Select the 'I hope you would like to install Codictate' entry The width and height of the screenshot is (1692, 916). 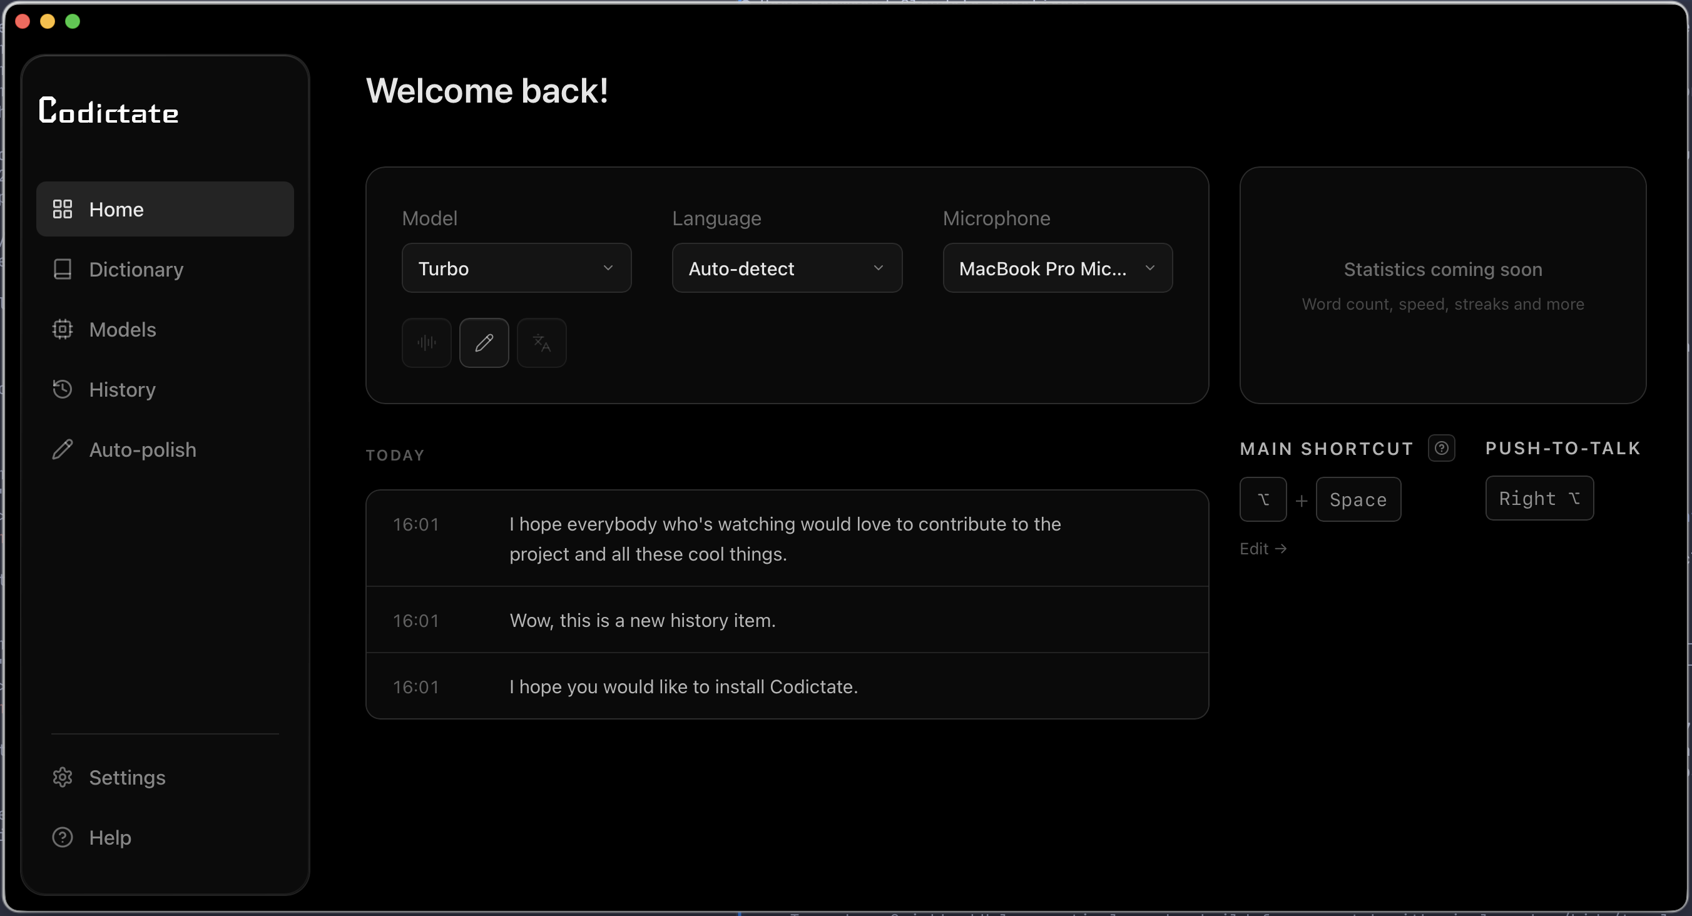pyautogui.click(x=787, y=686)
